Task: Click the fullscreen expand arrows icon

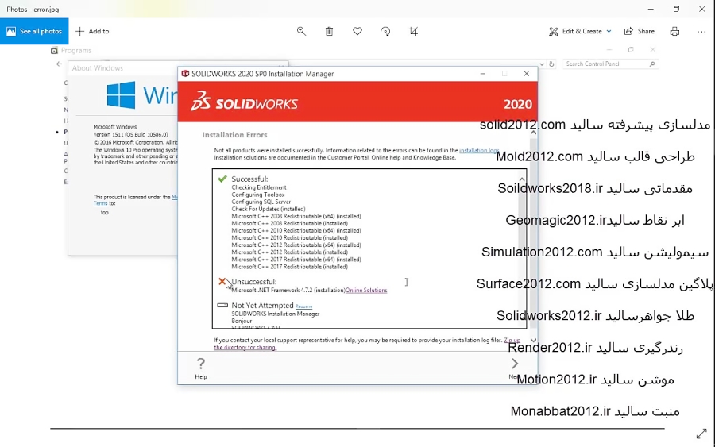Action: [701, 434]
